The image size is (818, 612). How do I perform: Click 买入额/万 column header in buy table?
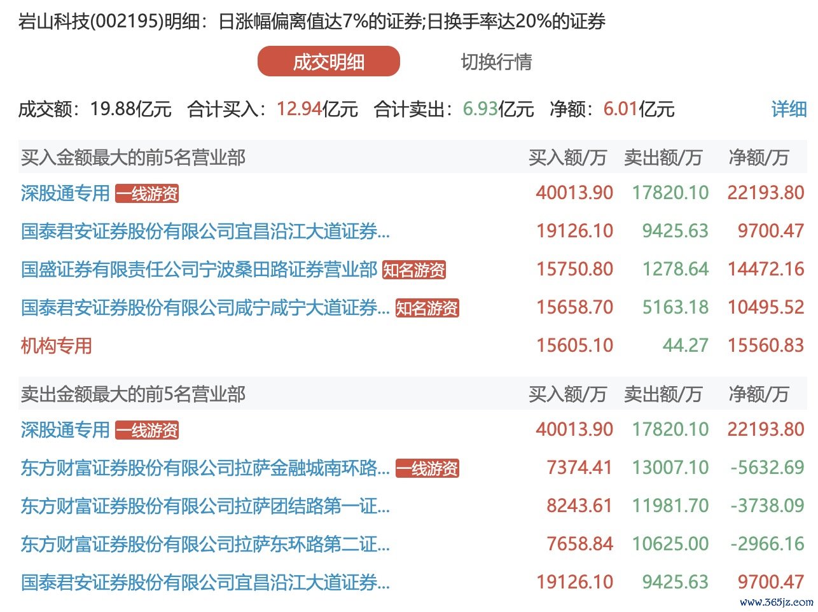tap(567, 157)
